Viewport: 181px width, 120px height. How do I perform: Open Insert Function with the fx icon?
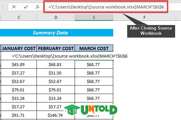[38, 7]
